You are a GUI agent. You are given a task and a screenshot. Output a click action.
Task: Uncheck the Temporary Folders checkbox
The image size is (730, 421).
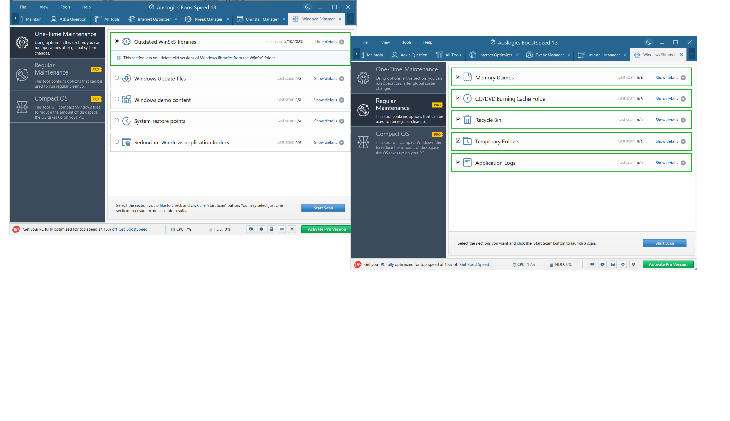pyautogui.click(x=458, y=141)
